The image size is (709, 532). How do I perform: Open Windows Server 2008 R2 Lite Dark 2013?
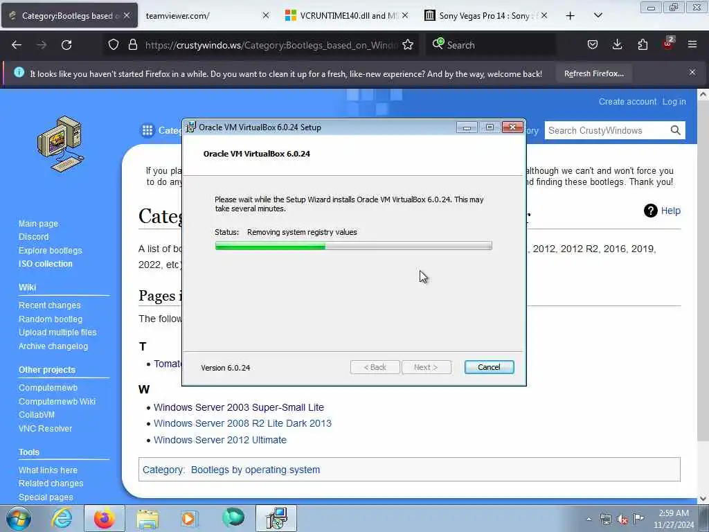[x=242, y=423]
